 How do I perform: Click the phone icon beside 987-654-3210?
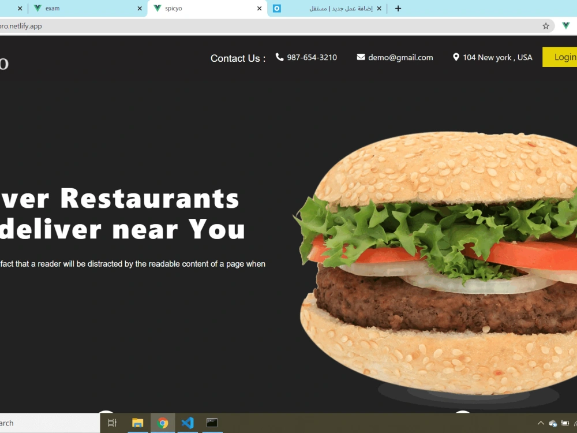pos(280,57)
